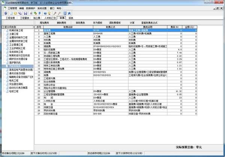Click the rate value 41.32 cell
225x157 pixels.
pos(175,91)
